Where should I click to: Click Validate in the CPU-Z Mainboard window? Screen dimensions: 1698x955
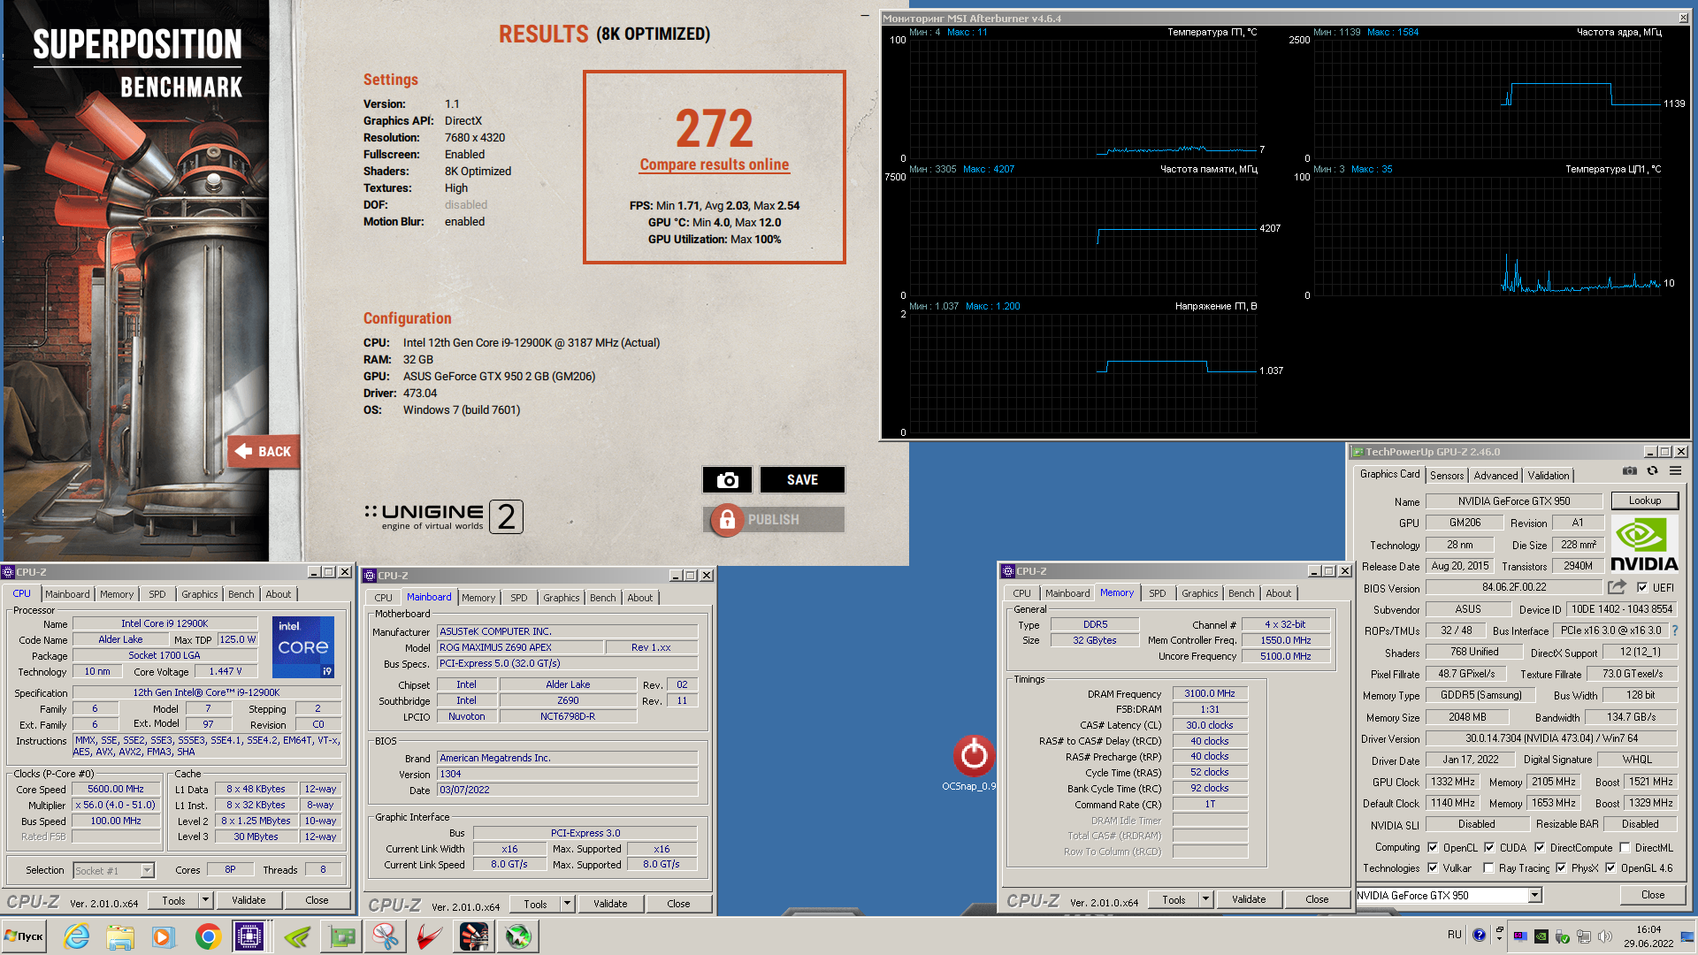pyautogui.click(x=610, y=904)
